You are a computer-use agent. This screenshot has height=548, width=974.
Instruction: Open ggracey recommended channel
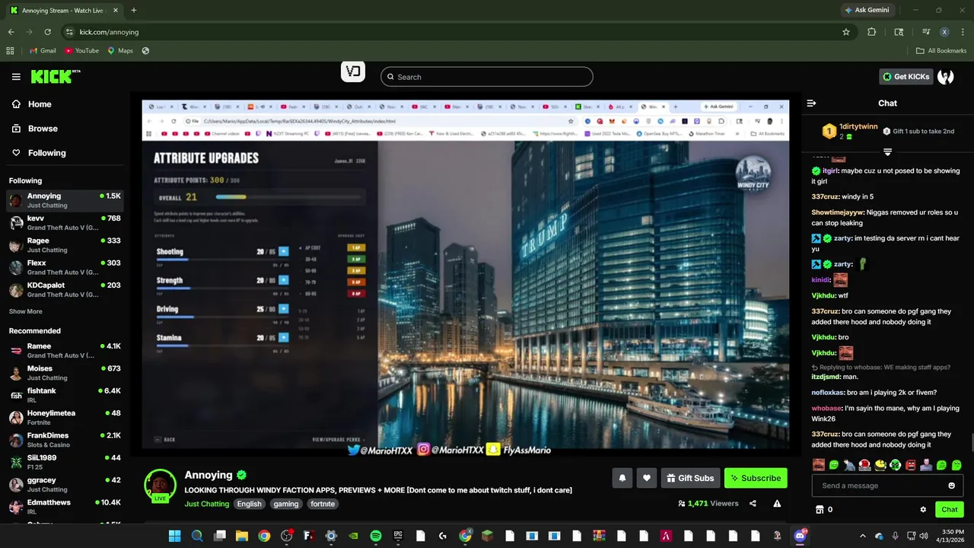click(64, 484)
